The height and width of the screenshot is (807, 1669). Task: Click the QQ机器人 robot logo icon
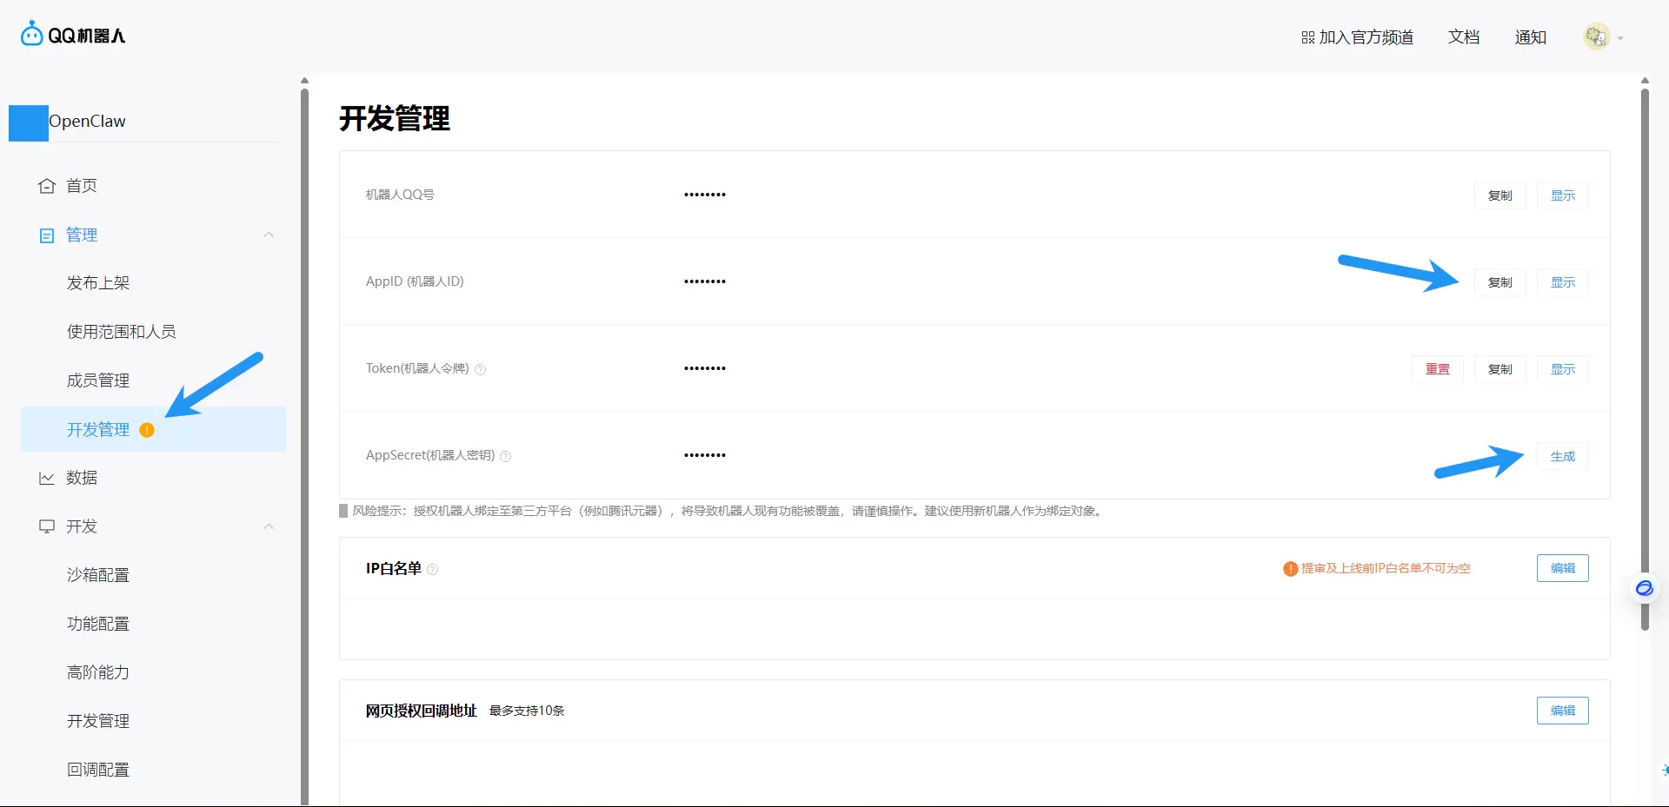click(x=31, y=34)
